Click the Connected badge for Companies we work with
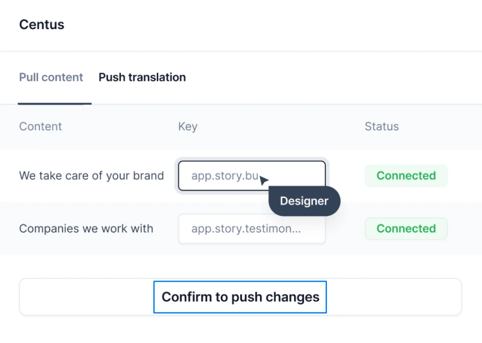Screen dimensions: 482x343 tap(406, 229)
